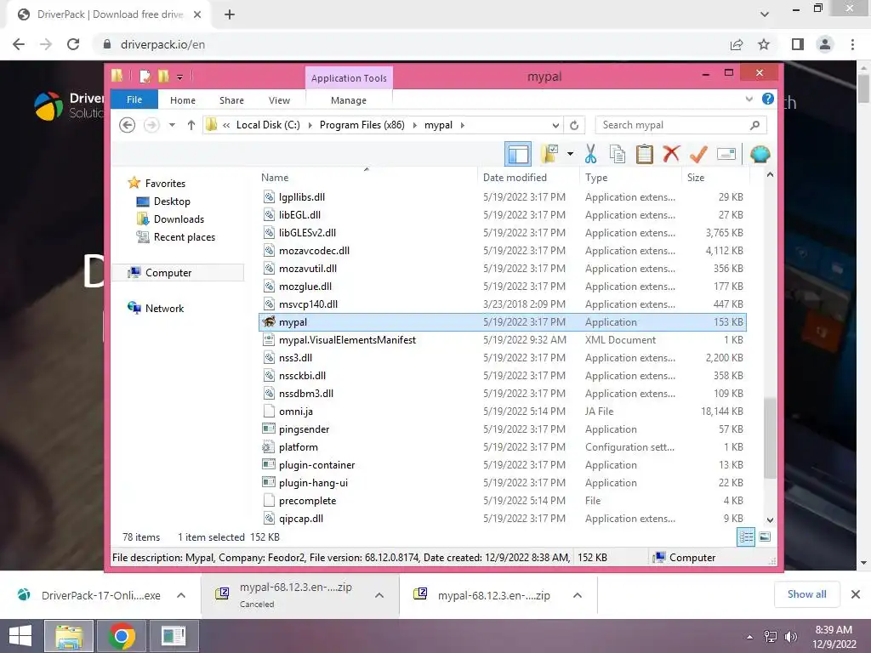Click the teal shell icon in toolbar
The width and height of the screenshot is (871, 653).
tap(760, 154)
